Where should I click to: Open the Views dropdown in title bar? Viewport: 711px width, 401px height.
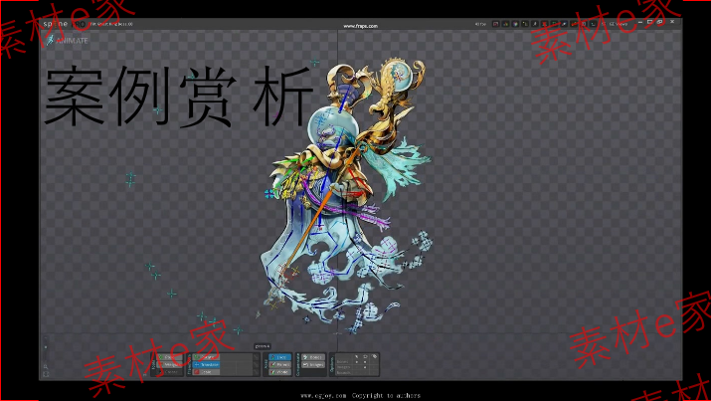619,24
